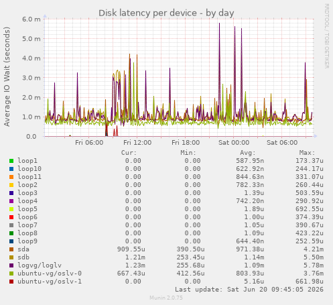Image resolution: width=333 pixels, height=305 pixels.
Task: Click the chart title 'Disk latency per device - by day'
Action: (x=166, y=13)
